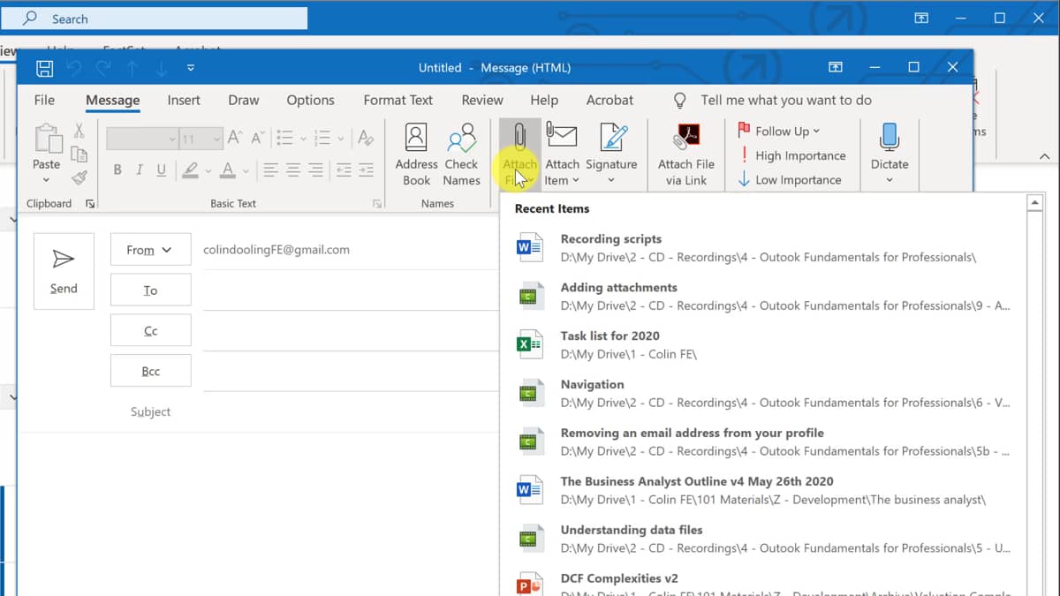Open the Basic Text dialog launcher
Screen dimensions: 1060x596
(x=377, y=204)
